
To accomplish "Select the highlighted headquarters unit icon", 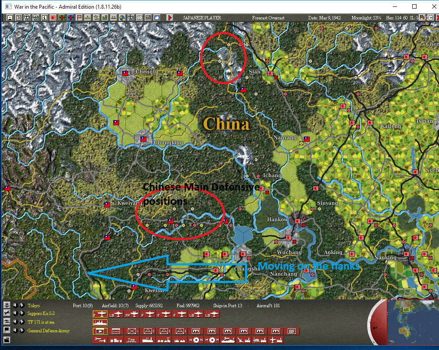I will click(x=100, y=331).
